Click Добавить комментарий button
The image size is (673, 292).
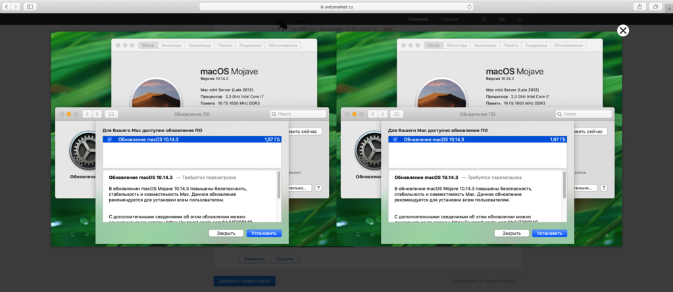244,281
